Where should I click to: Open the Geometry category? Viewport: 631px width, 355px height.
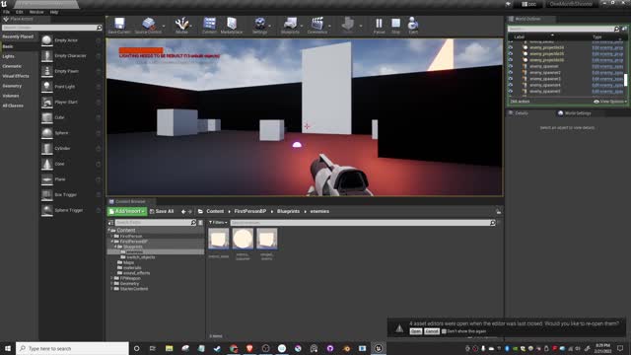[x=12, y=86]
